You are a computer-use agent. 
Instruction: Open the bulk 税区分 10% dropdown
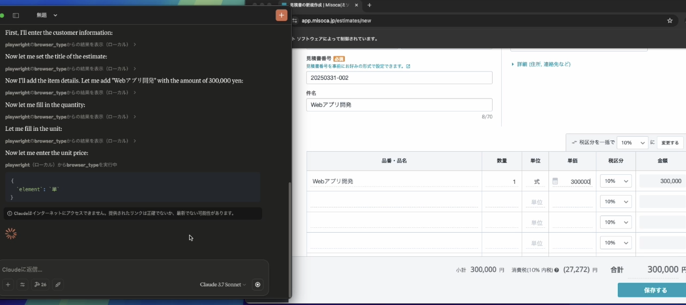pyautogui.click(x=632, y=143)
